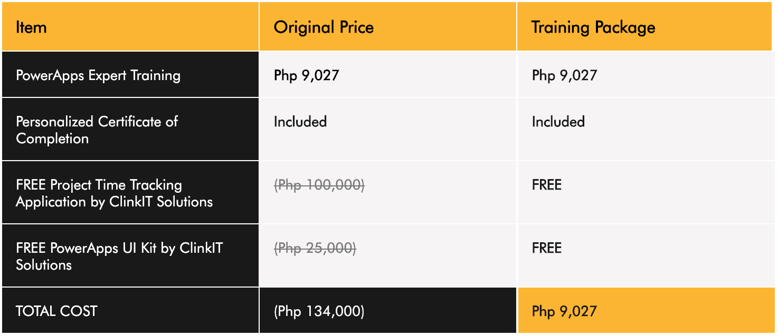The width and height of the screenshot is (778, 336).
Task: Click the Training Package column header
Action: coord(644,27)
